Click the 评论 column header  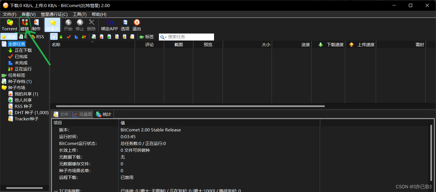click(149, 44)
